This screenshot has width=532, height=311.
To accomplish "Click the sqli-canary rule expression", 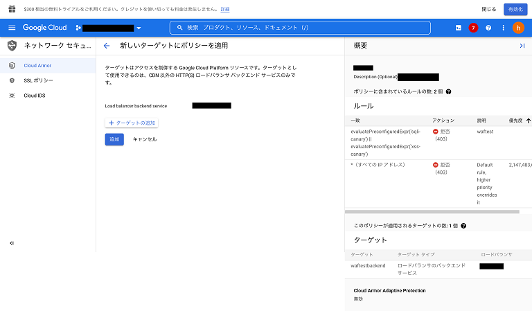I will 386,143.
